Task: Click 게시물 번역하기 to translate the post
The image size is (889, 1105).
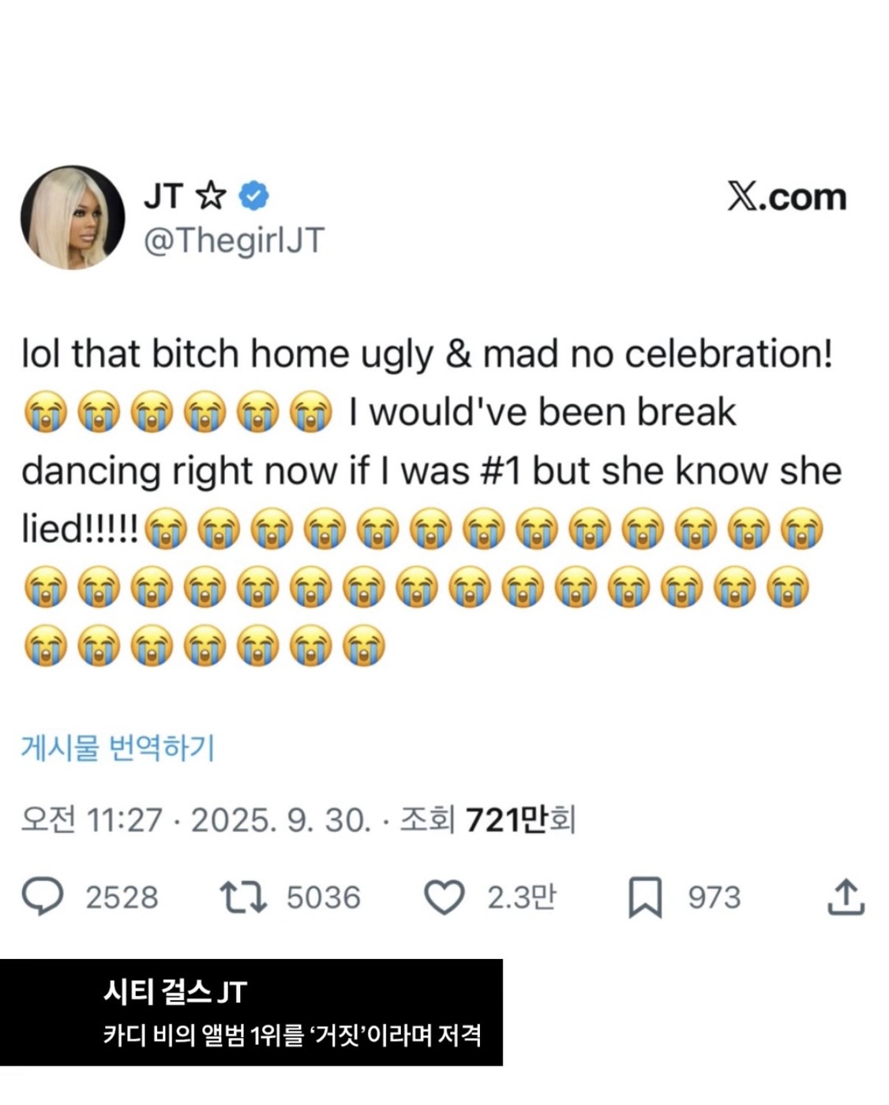Action: 118,747
